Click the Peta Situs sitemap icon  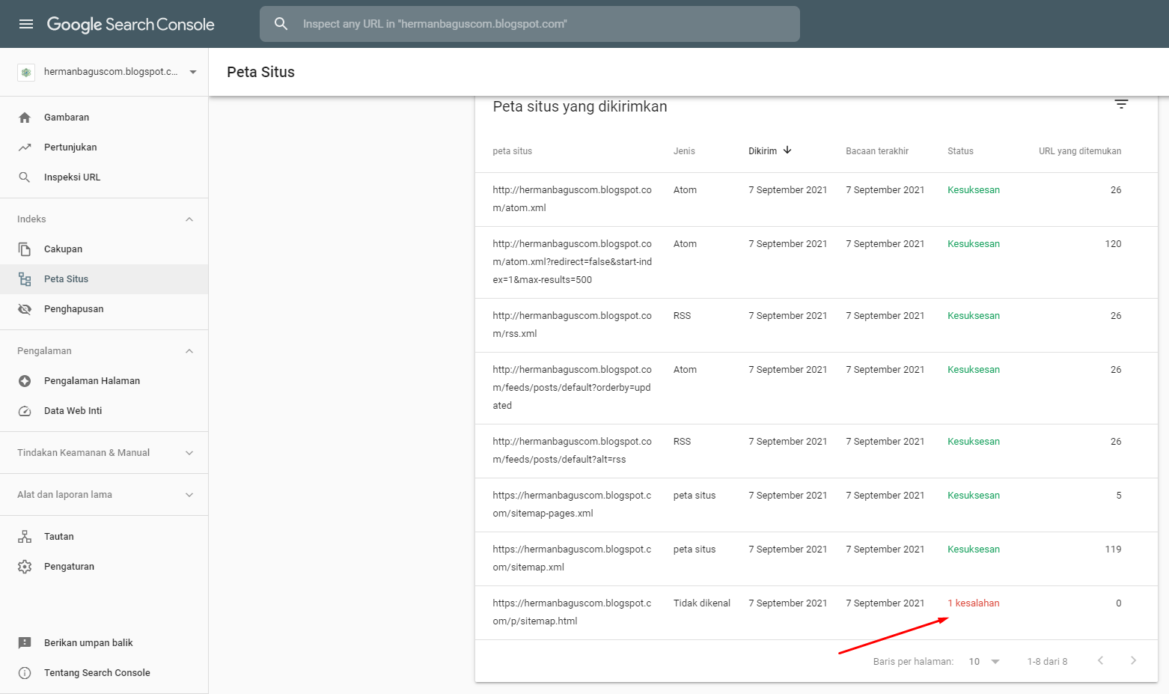point(25,279)
